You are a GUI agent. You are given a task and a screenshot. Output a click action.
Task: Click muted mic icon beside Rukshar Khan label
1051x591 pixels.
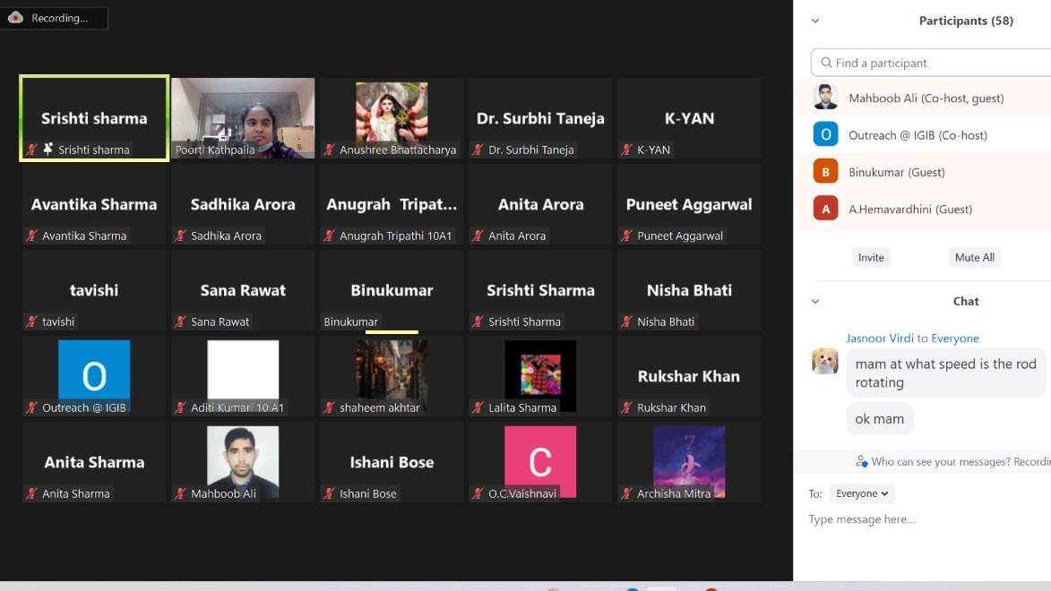pos(626,407)
